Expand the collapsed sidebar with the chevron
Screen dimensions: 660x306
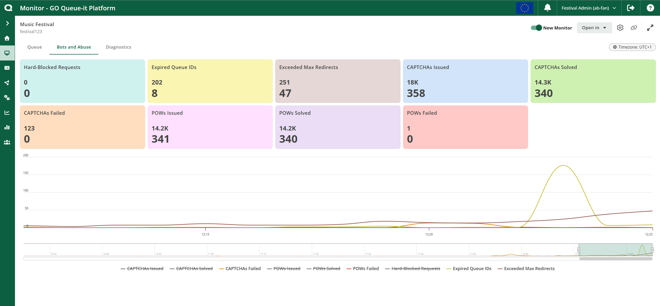click(7, 23)
